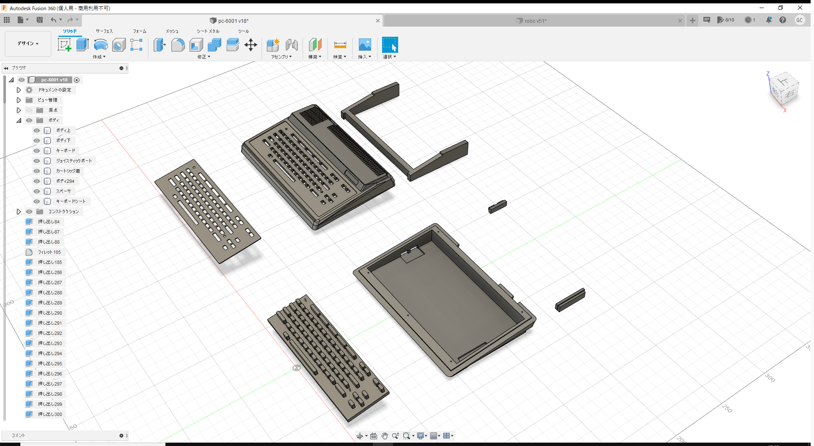Open notifications via the bell icon
Image resolution: width=814 pixels, height=446 pixels.
coord(768,20)
